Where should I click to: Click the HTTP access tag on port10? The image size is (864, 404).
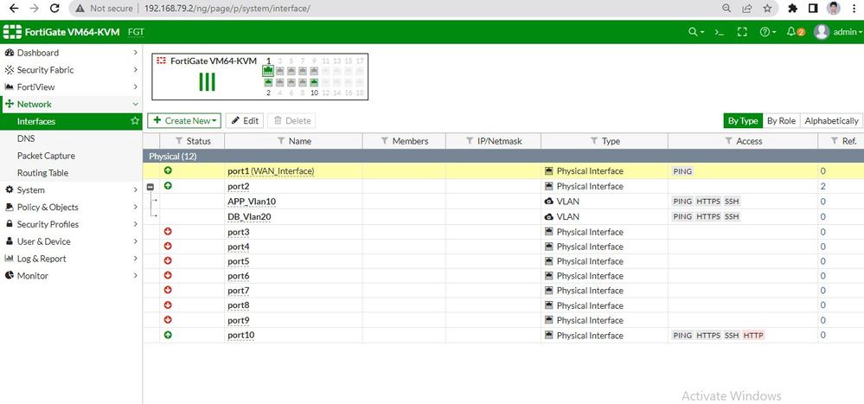point(753,335)
